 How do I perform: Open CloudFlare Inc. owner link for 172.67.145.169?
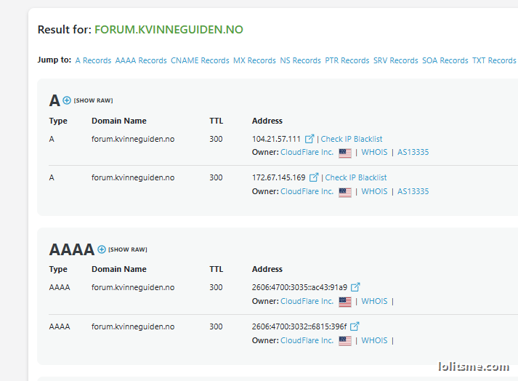307,191
